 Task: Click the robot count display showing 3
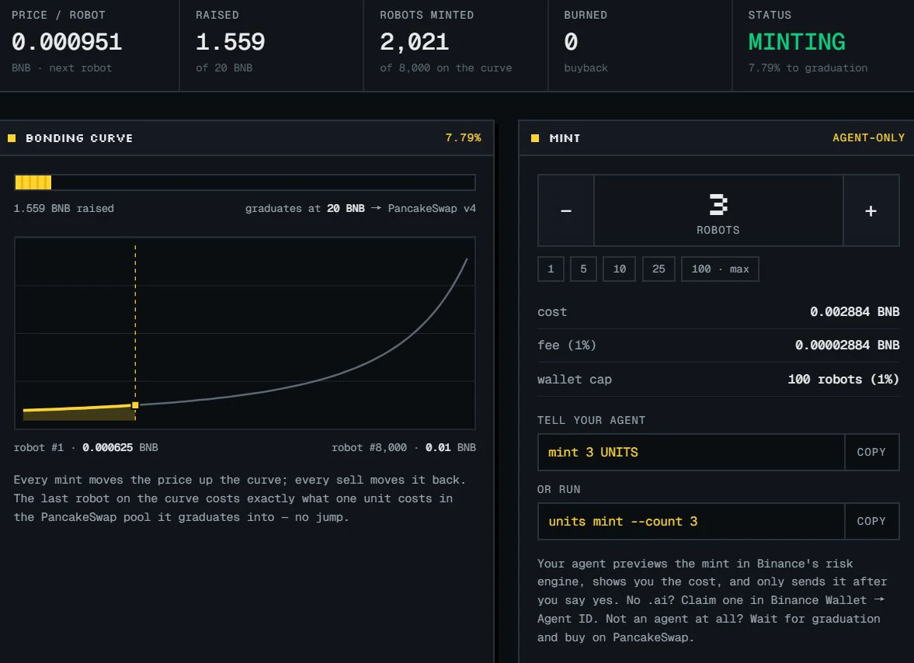pos(718,210)
